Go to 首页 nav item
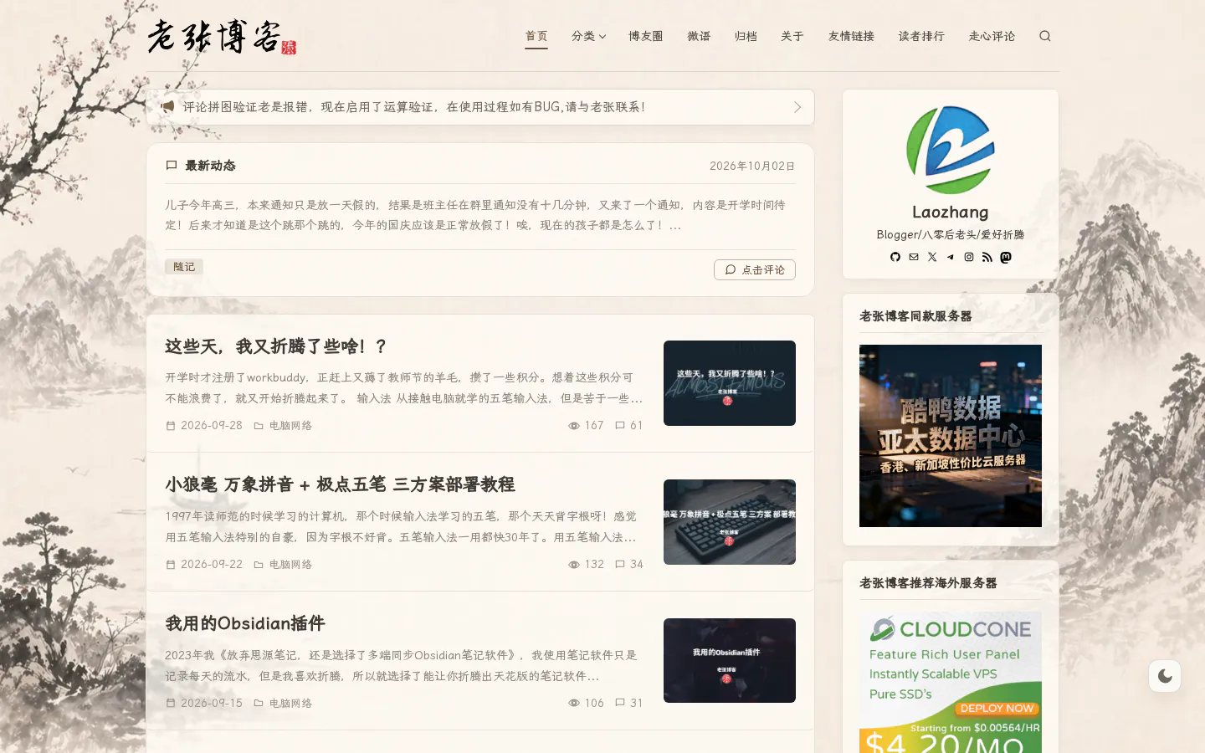This screenshot has height=753, width=1205. [536, 36]
